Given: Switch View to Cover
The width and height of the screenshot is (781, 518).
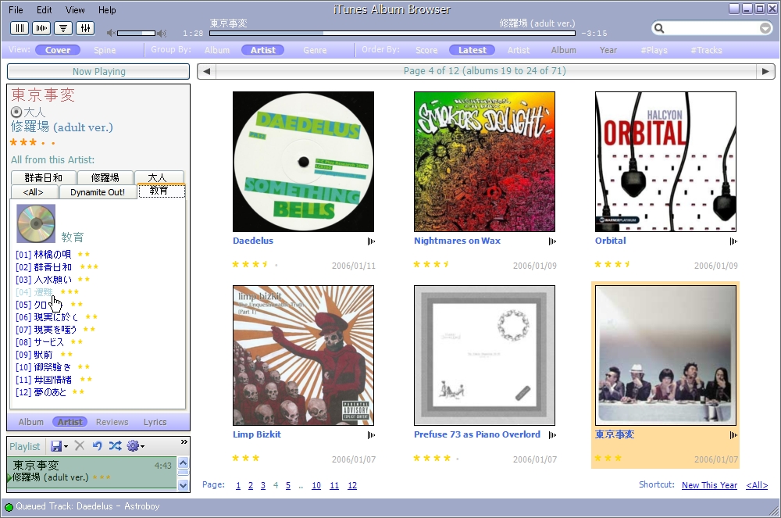Looking at the screenshot, I should [x=58, y=50].
